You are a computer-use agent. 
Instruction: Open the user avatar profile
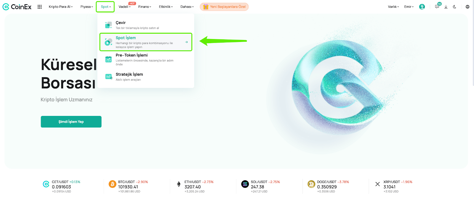pos(422,7)
